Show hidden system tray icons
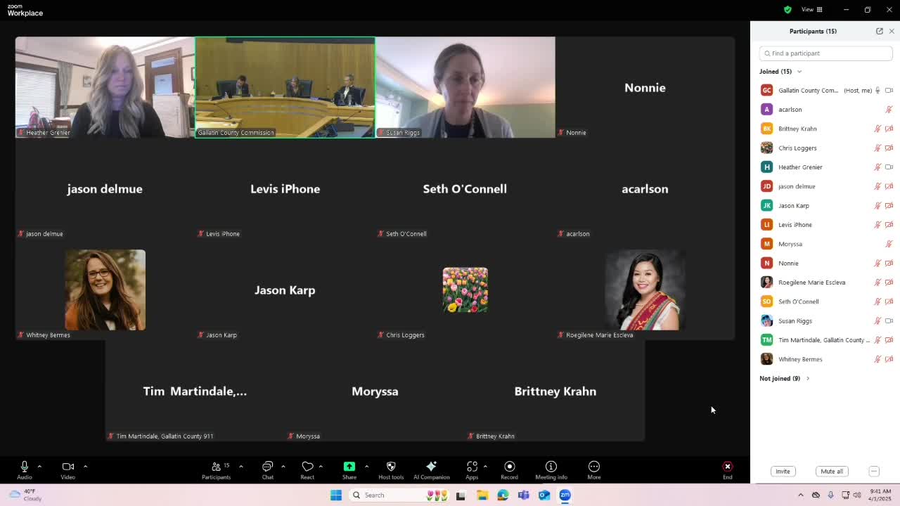This screenshot has height=506, width=900. tap(800, 495)
